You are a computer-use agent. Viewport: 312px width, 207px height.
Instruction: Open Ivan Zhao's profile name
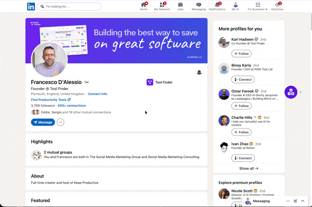point(240,144)
